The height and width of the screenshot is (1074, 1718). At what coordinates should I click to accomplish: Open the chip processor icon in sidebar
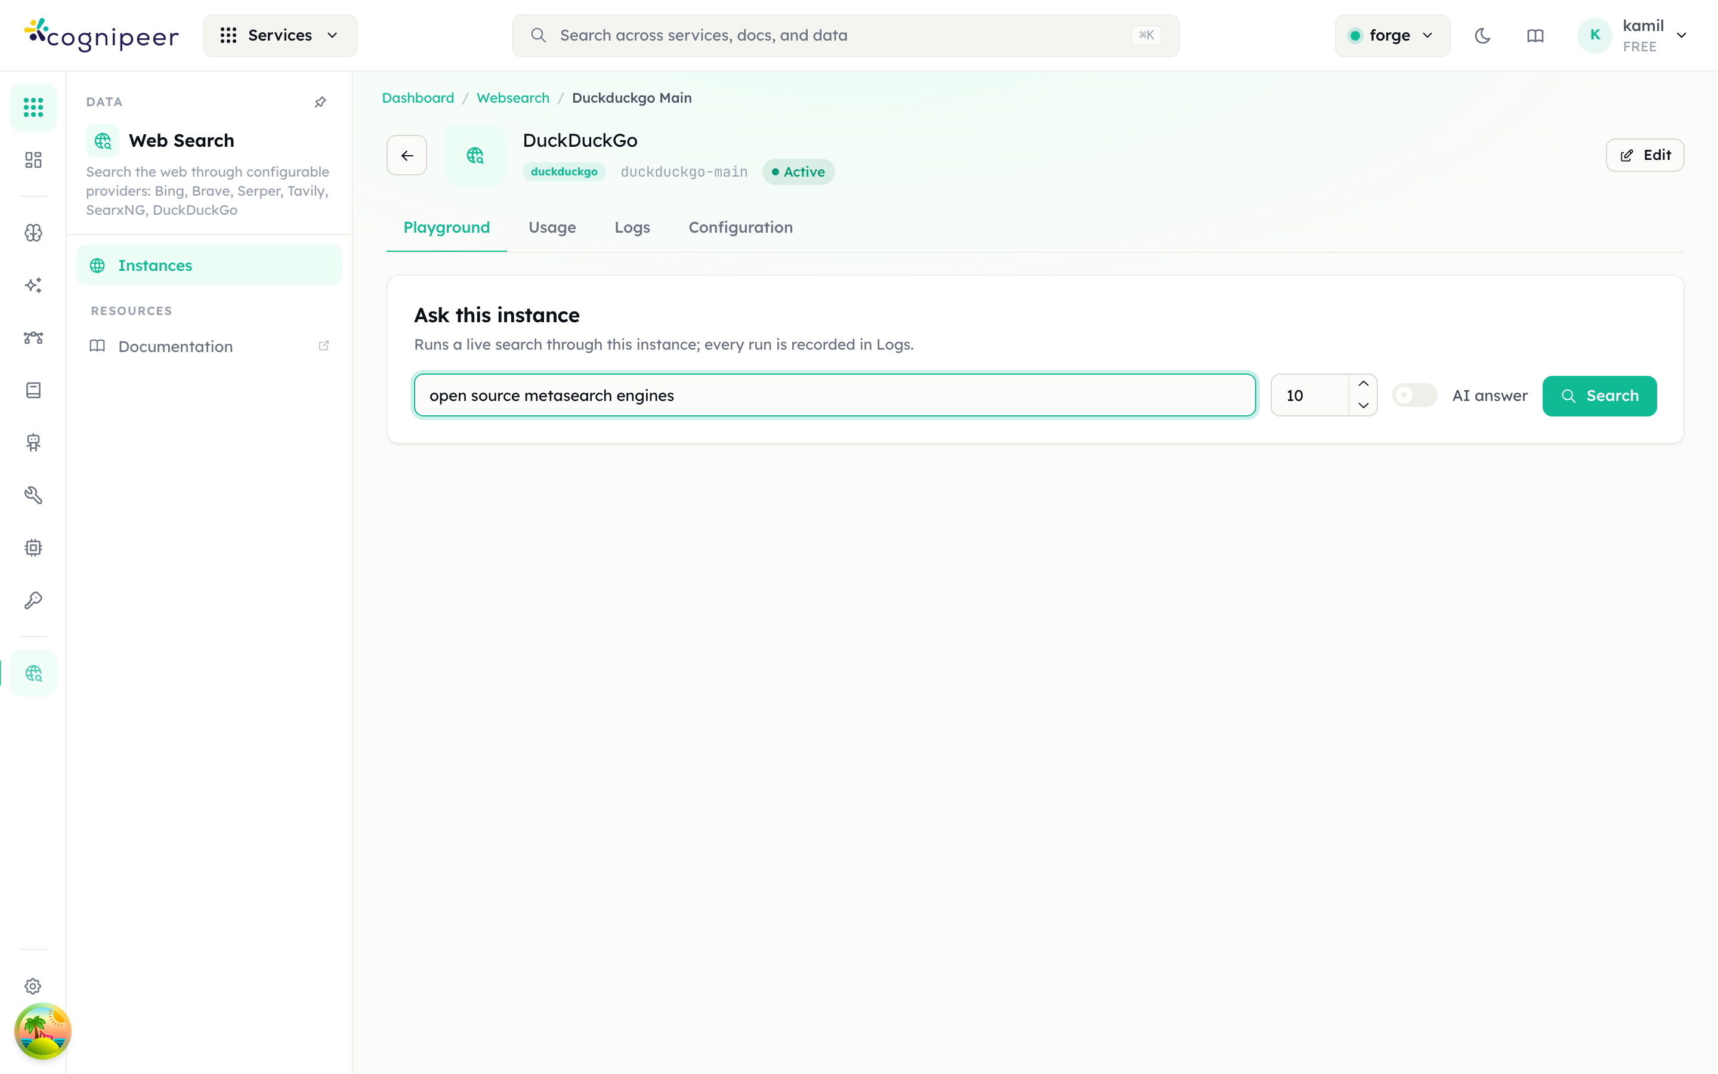tap(33, 548)
